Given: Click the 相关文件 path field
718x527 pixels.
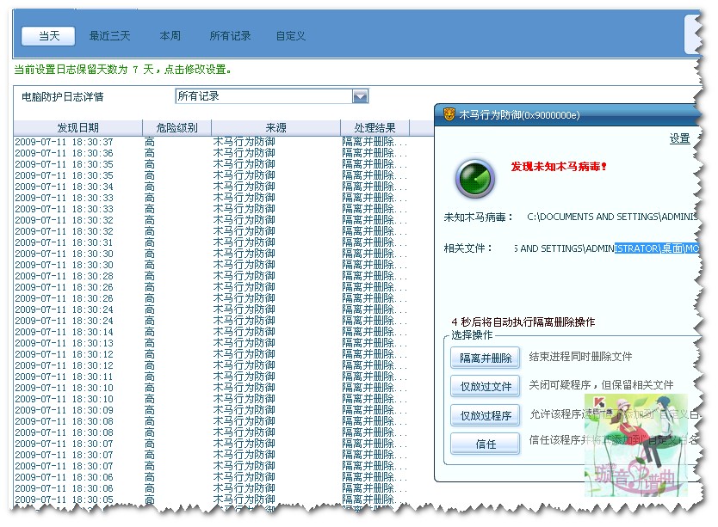Looking at the screenshot, I should pyautogui.click(x=603, y=248).
